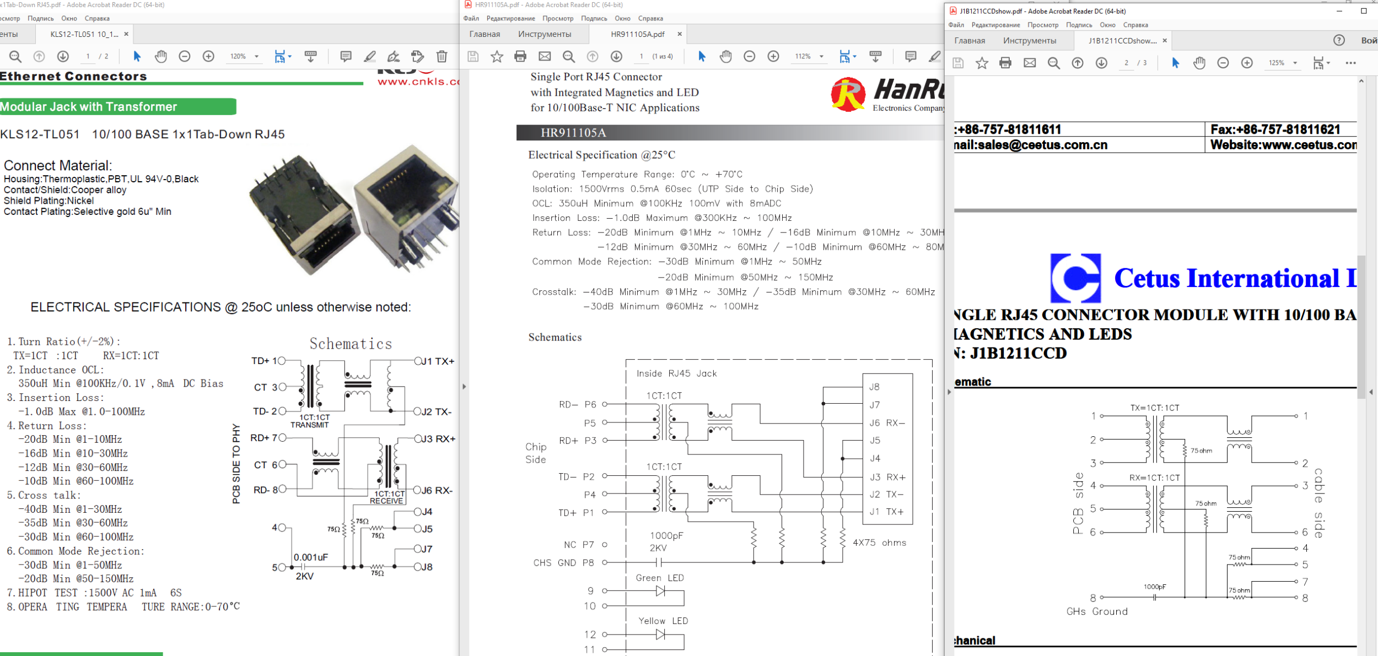The image size is (1378, 656).
Task: Go to previous page in KLS12-TL051 window
Action: click(39, 56)
